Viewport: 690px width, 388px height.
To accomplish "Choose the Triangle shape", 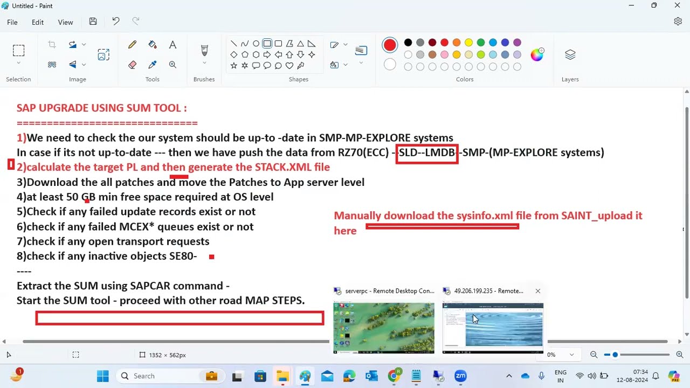I will [300, 44].
